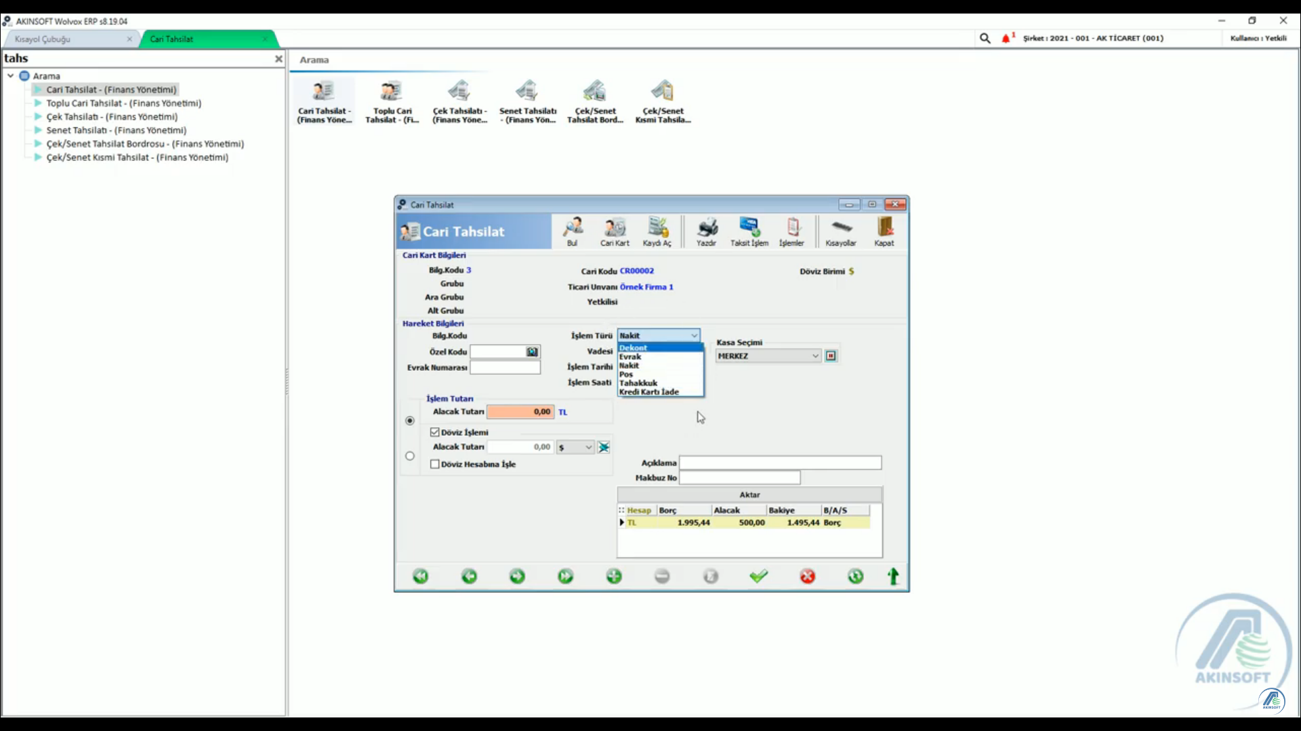
Task: Open Çek/Senet Kısmi Tahsilat shortcut icon
Action: click(663, 102)
